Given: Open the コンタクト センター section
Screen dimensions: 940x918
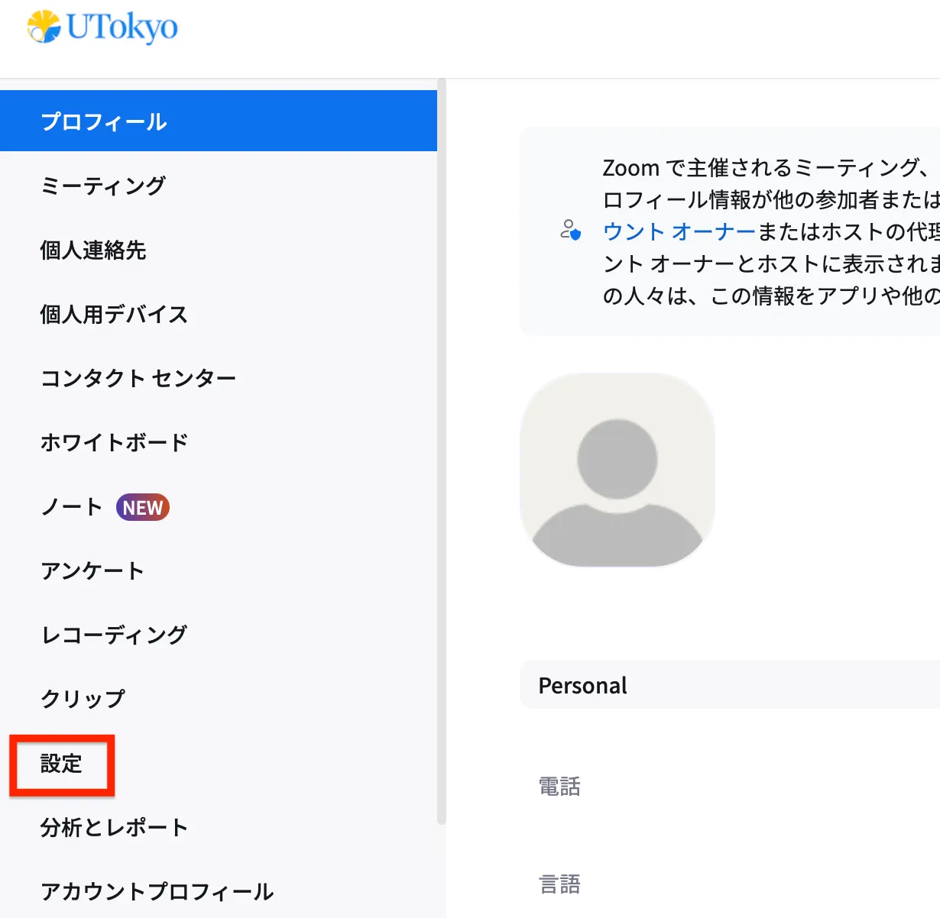Looking at the screenshot, I should (x=139, y=377).
